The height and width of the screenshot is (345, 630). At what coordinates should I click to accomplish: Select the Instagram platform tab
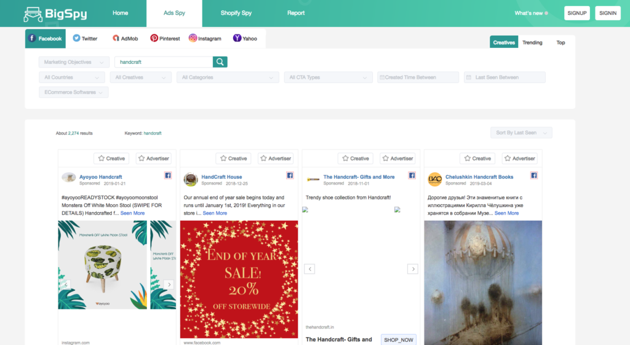[x=205, y=39]
